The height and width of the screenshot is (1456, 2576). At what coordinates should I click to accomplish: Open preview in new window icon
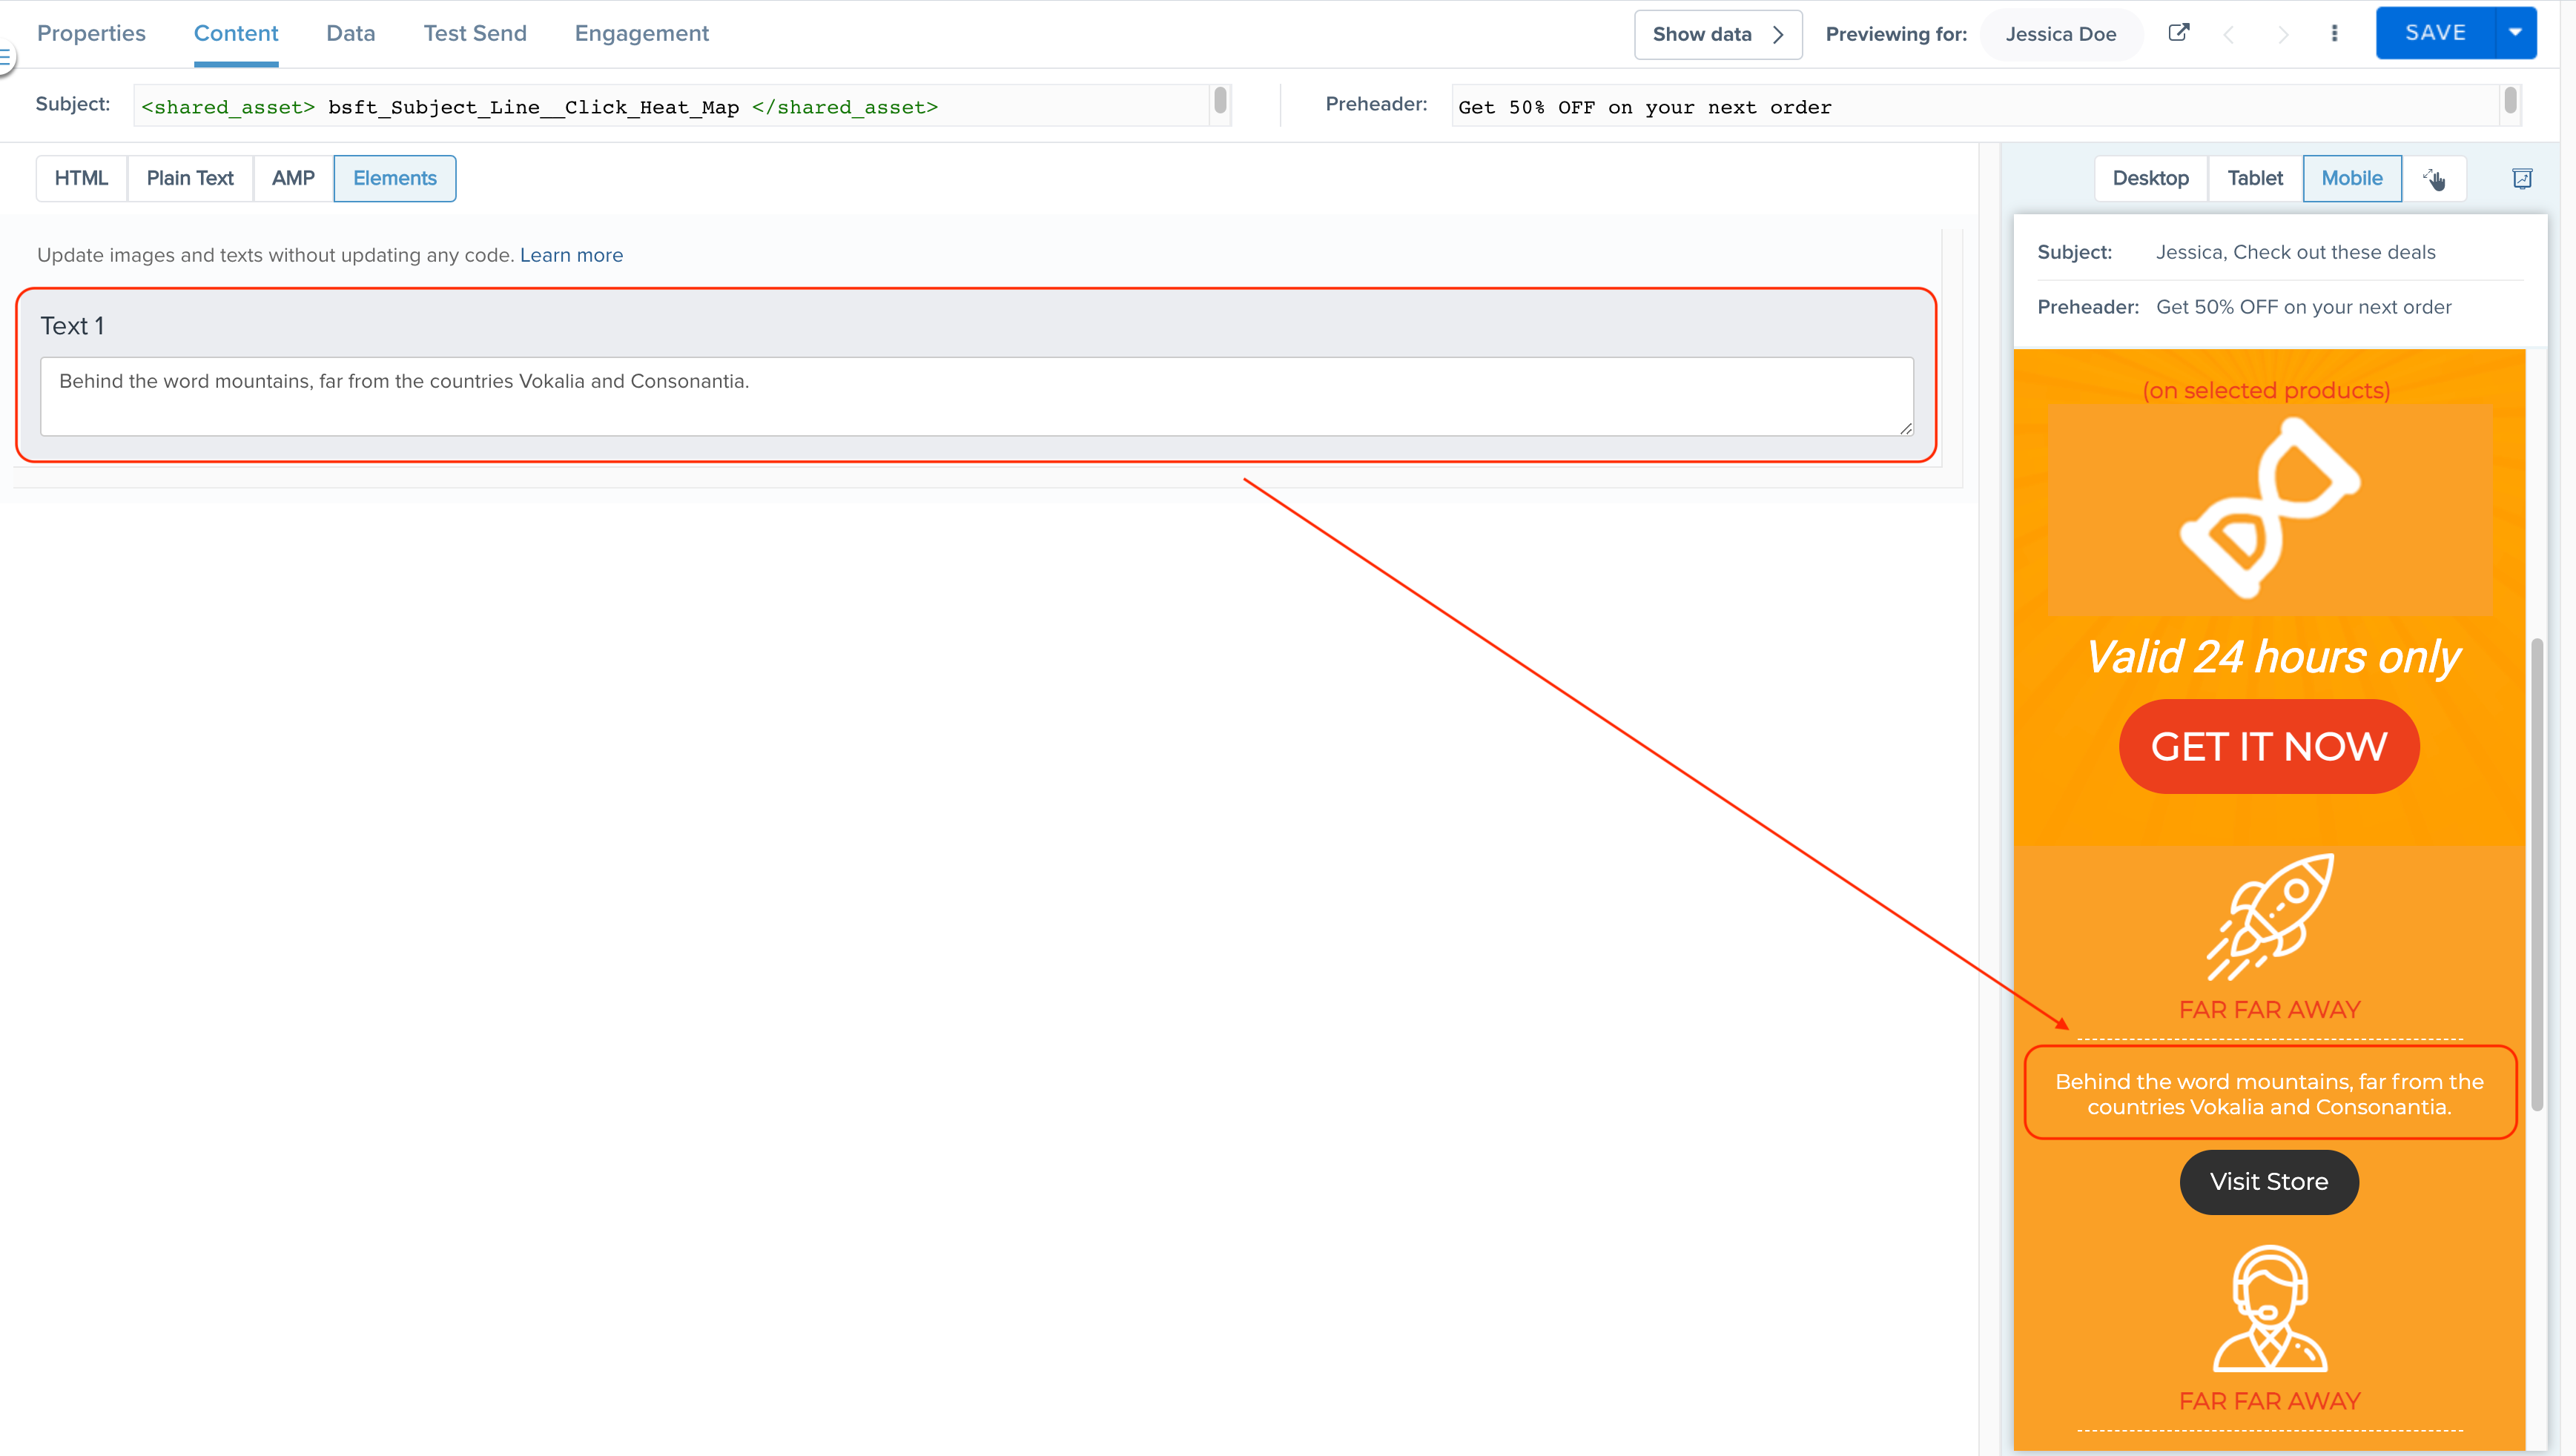tap(2178, 33)
